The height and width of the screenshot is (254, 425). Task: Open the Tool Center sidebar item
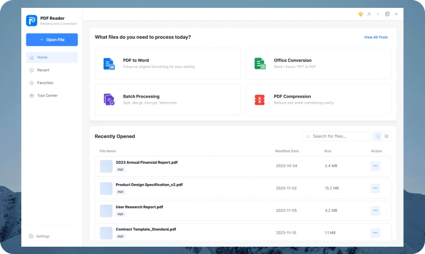[x=52, y=96]
